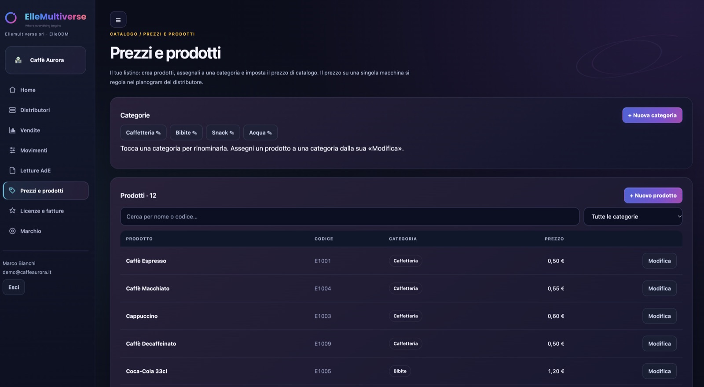Click Modifica for Cappuccino

click(x=659, y=316)
